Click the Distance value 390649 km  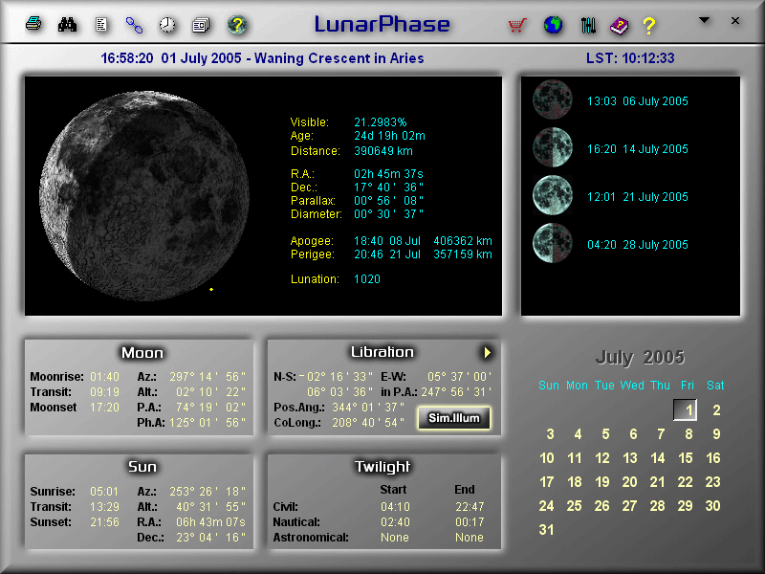(383, 151)
